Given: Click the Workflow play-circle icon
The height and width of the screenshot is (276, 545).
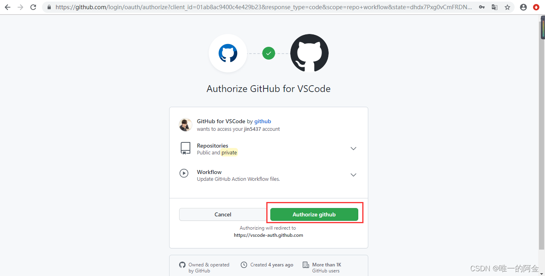Looking at the screenshot, I should coord(184,173).
